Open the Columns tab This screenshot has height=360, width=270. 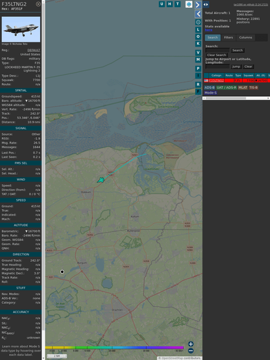[x=245, y=38]
